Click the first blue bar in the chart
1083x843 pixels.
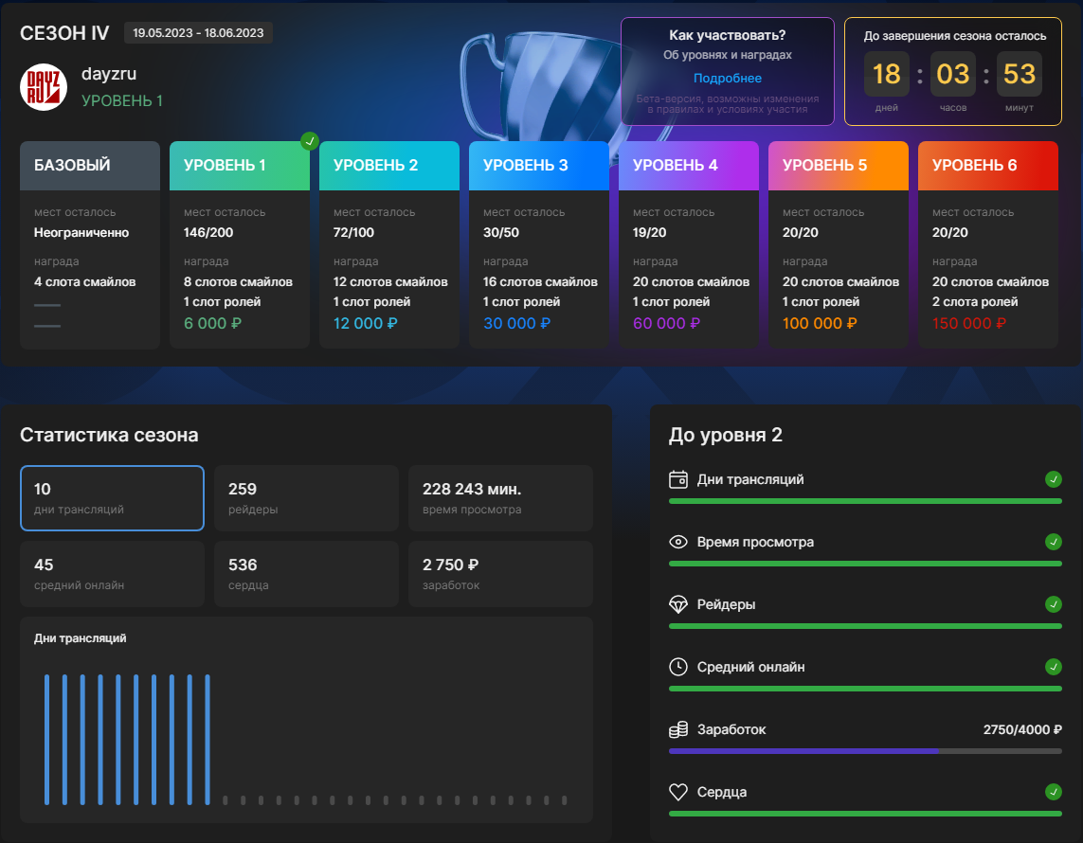[46, 739]
